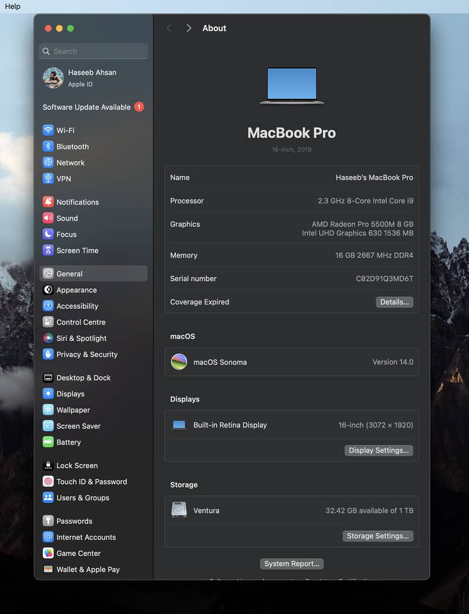Select the Bluetooth icon in sidebar

(48, 146)
